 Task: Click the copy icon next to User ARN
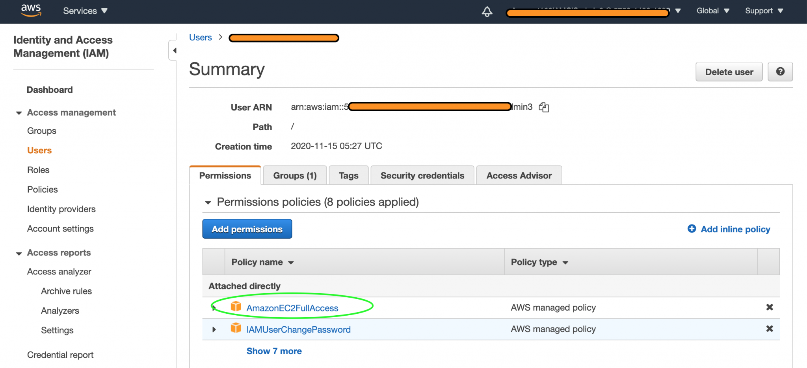tap(544, 107)
